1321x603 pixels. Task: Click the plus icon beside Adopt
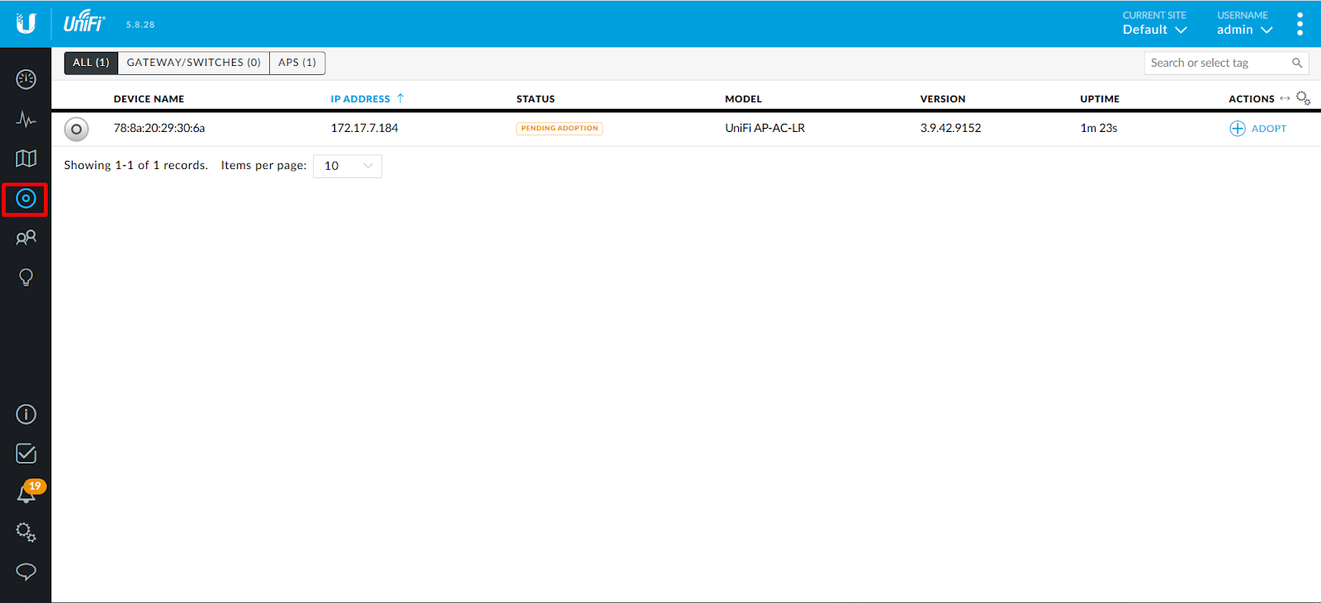(1237, 129)
